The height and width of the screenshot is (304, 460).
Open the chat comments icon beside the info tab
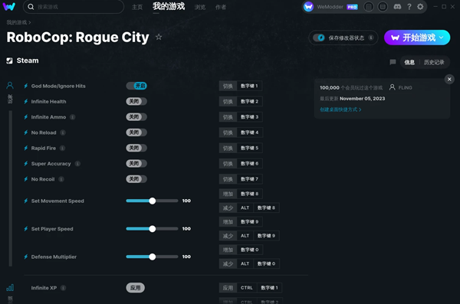(x=393, y=62)
